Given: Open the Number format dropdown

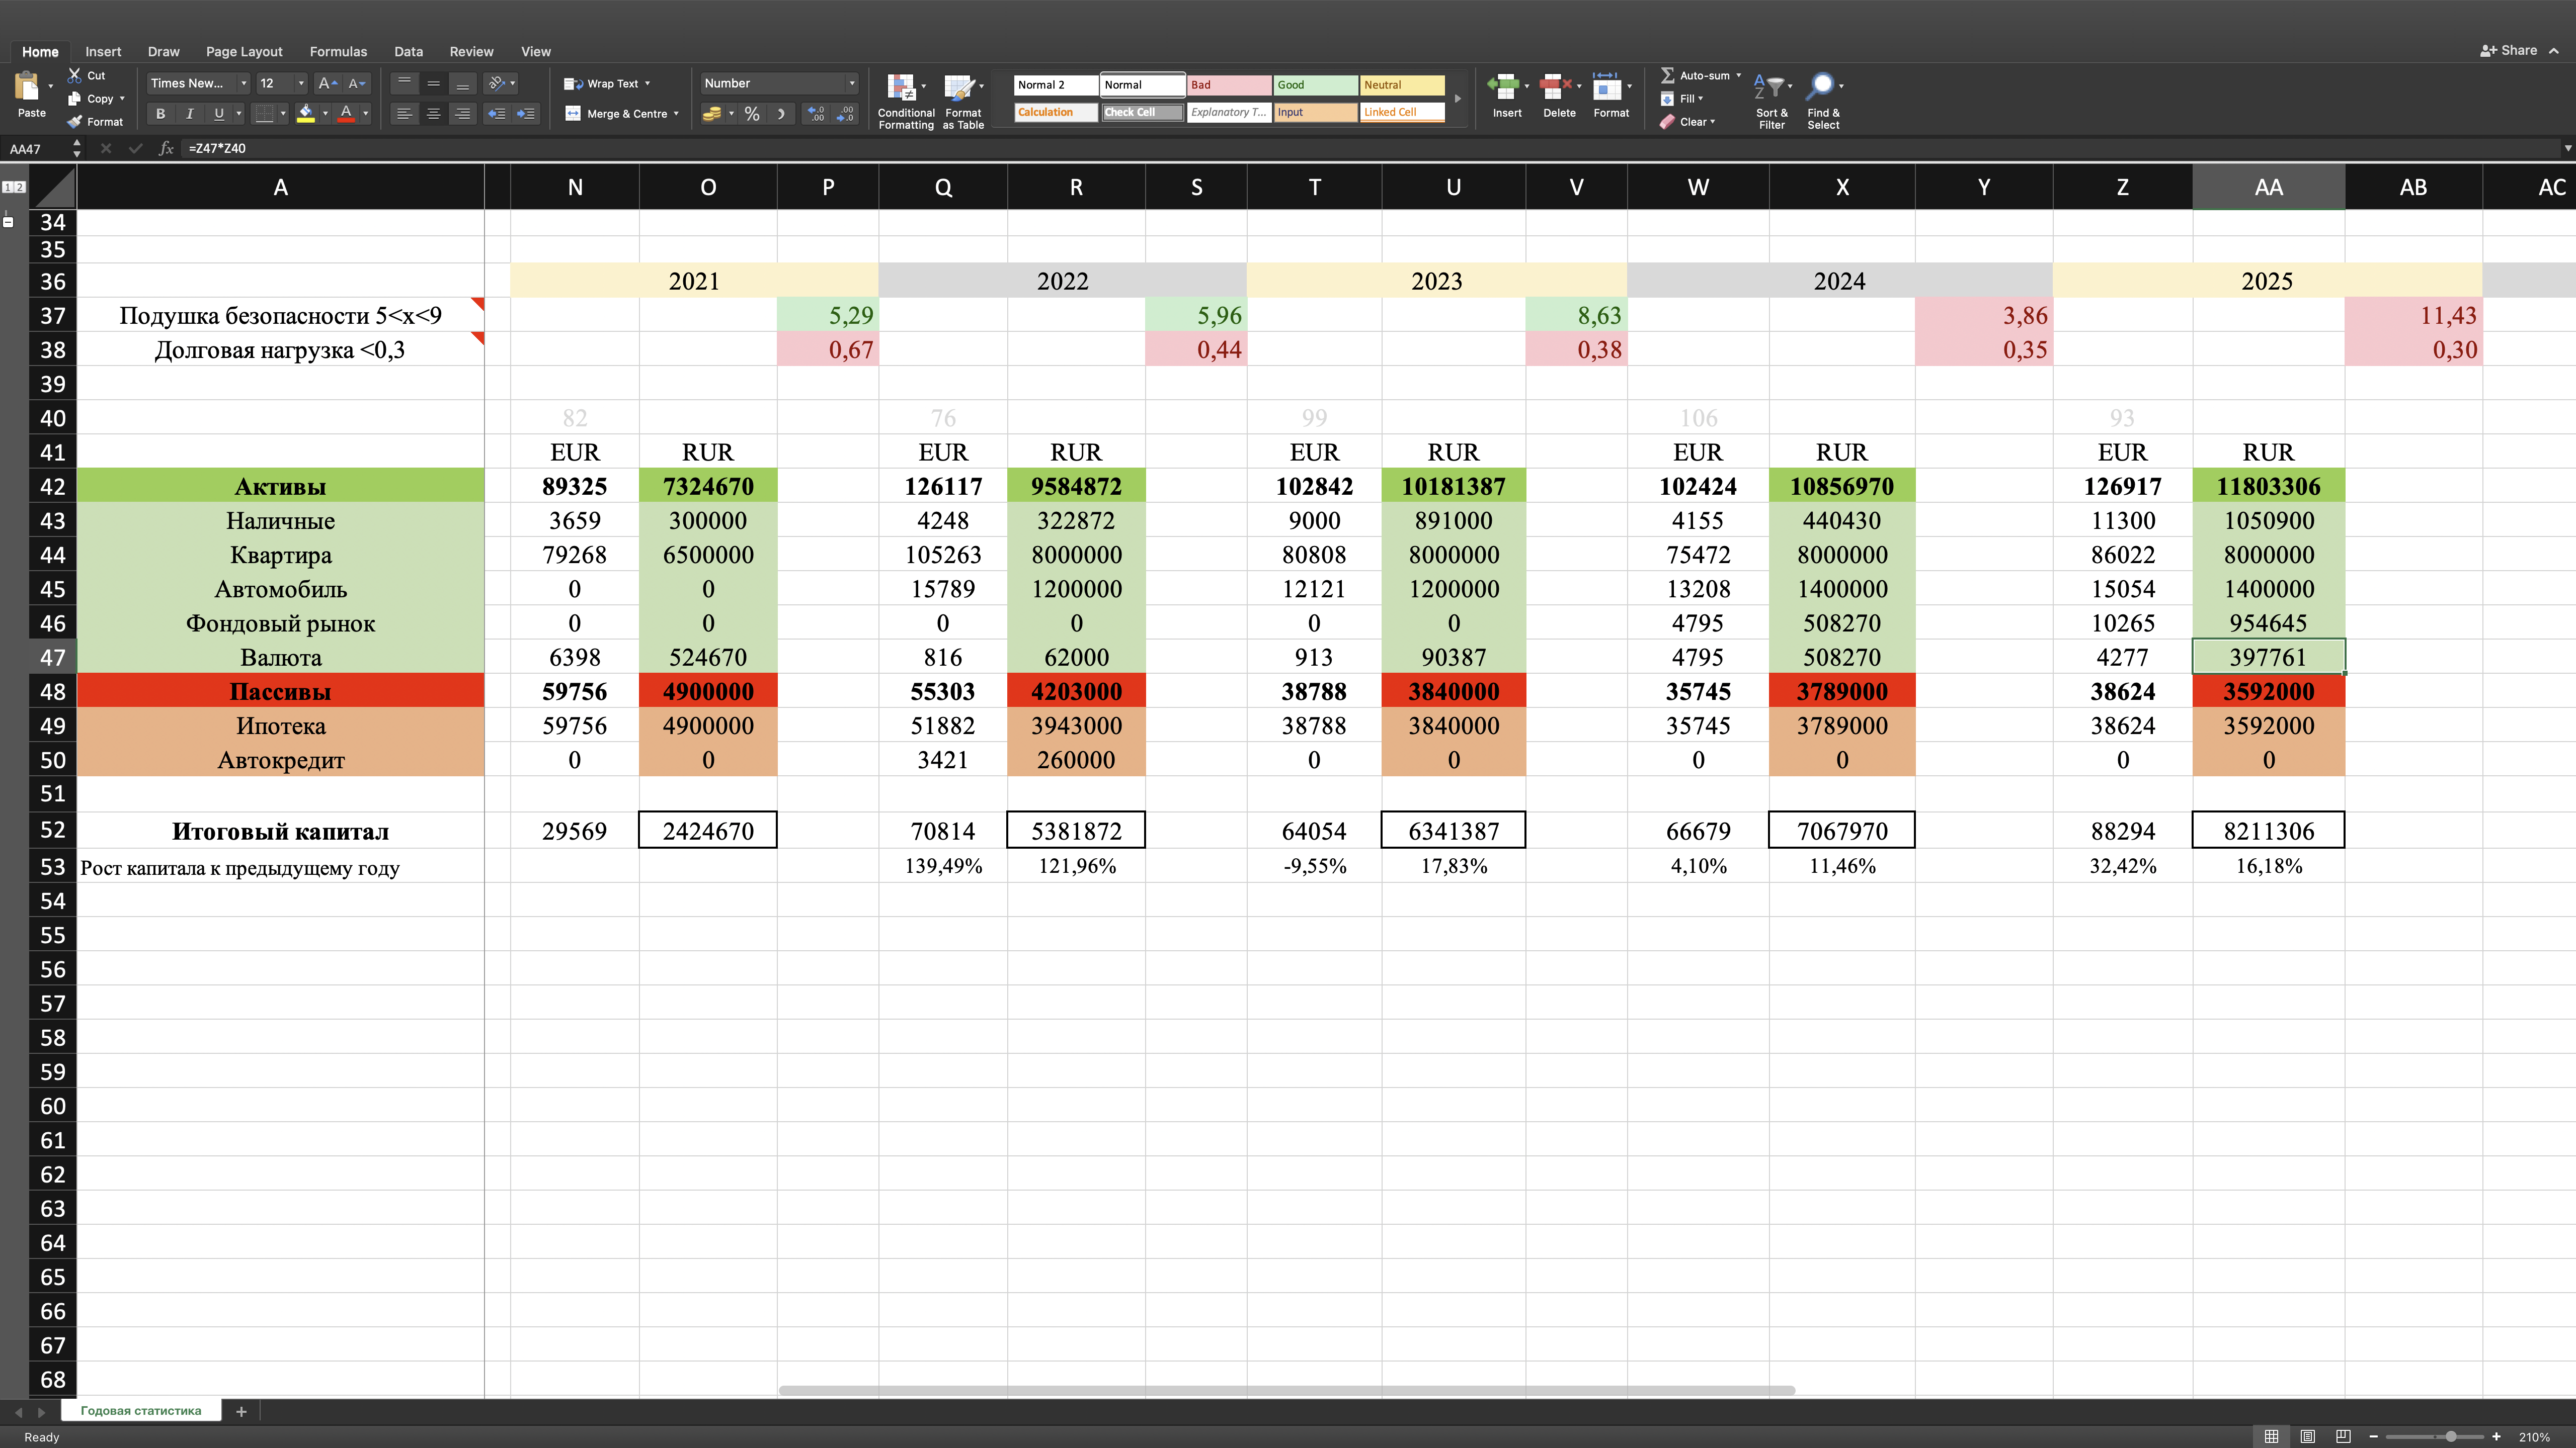Looking at the screenshot, I should coord(851,84).
